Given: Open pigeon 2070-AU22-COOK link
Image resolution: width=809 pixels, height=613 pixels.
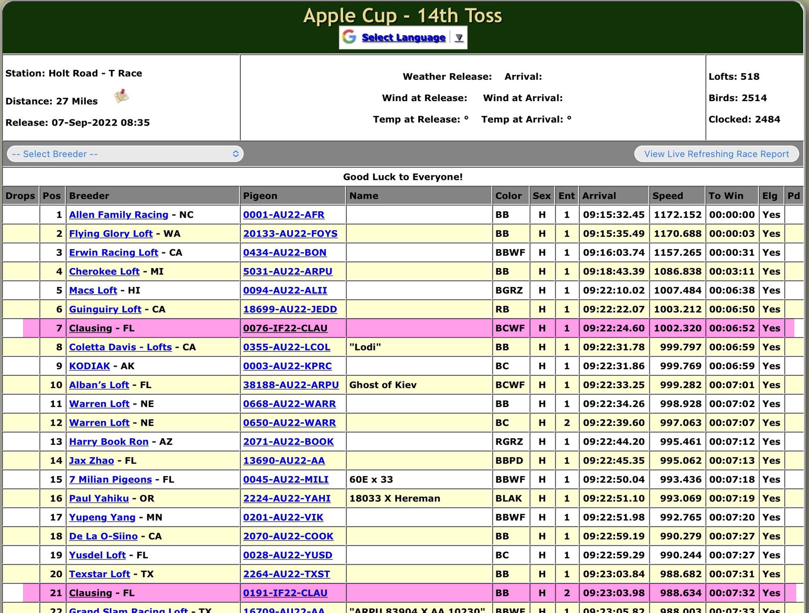Looking at the screenshot, I should click(288, 536).
